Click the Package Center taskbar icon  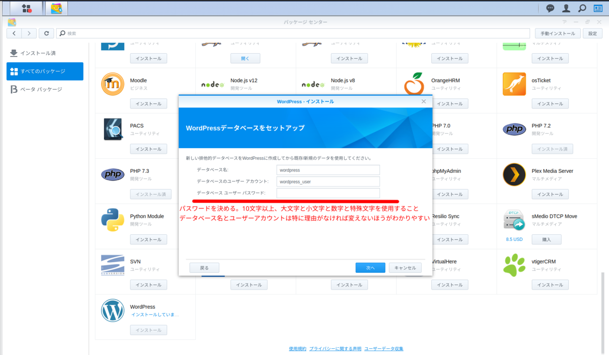56,8
